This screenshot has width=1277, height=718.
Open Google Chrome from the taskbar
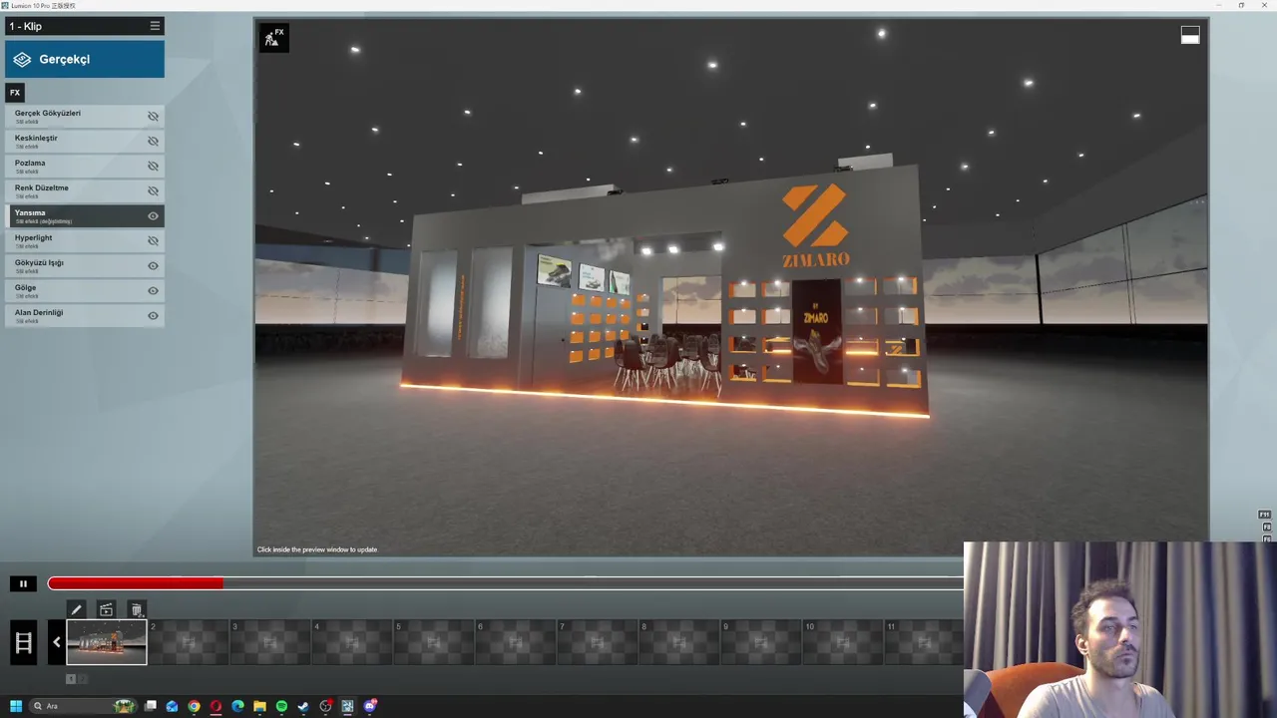coord(194,706)
